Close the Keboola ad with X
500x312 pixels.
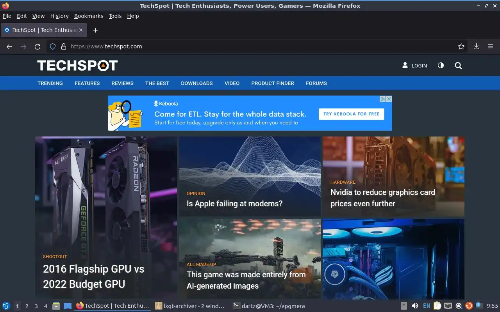coord(389,99)
